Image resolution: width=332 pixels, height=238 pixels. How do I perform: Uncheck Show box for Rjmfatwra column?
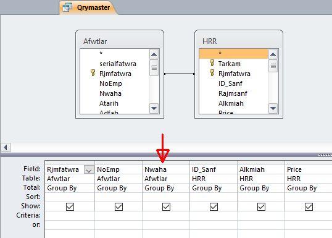coord(70,206)
